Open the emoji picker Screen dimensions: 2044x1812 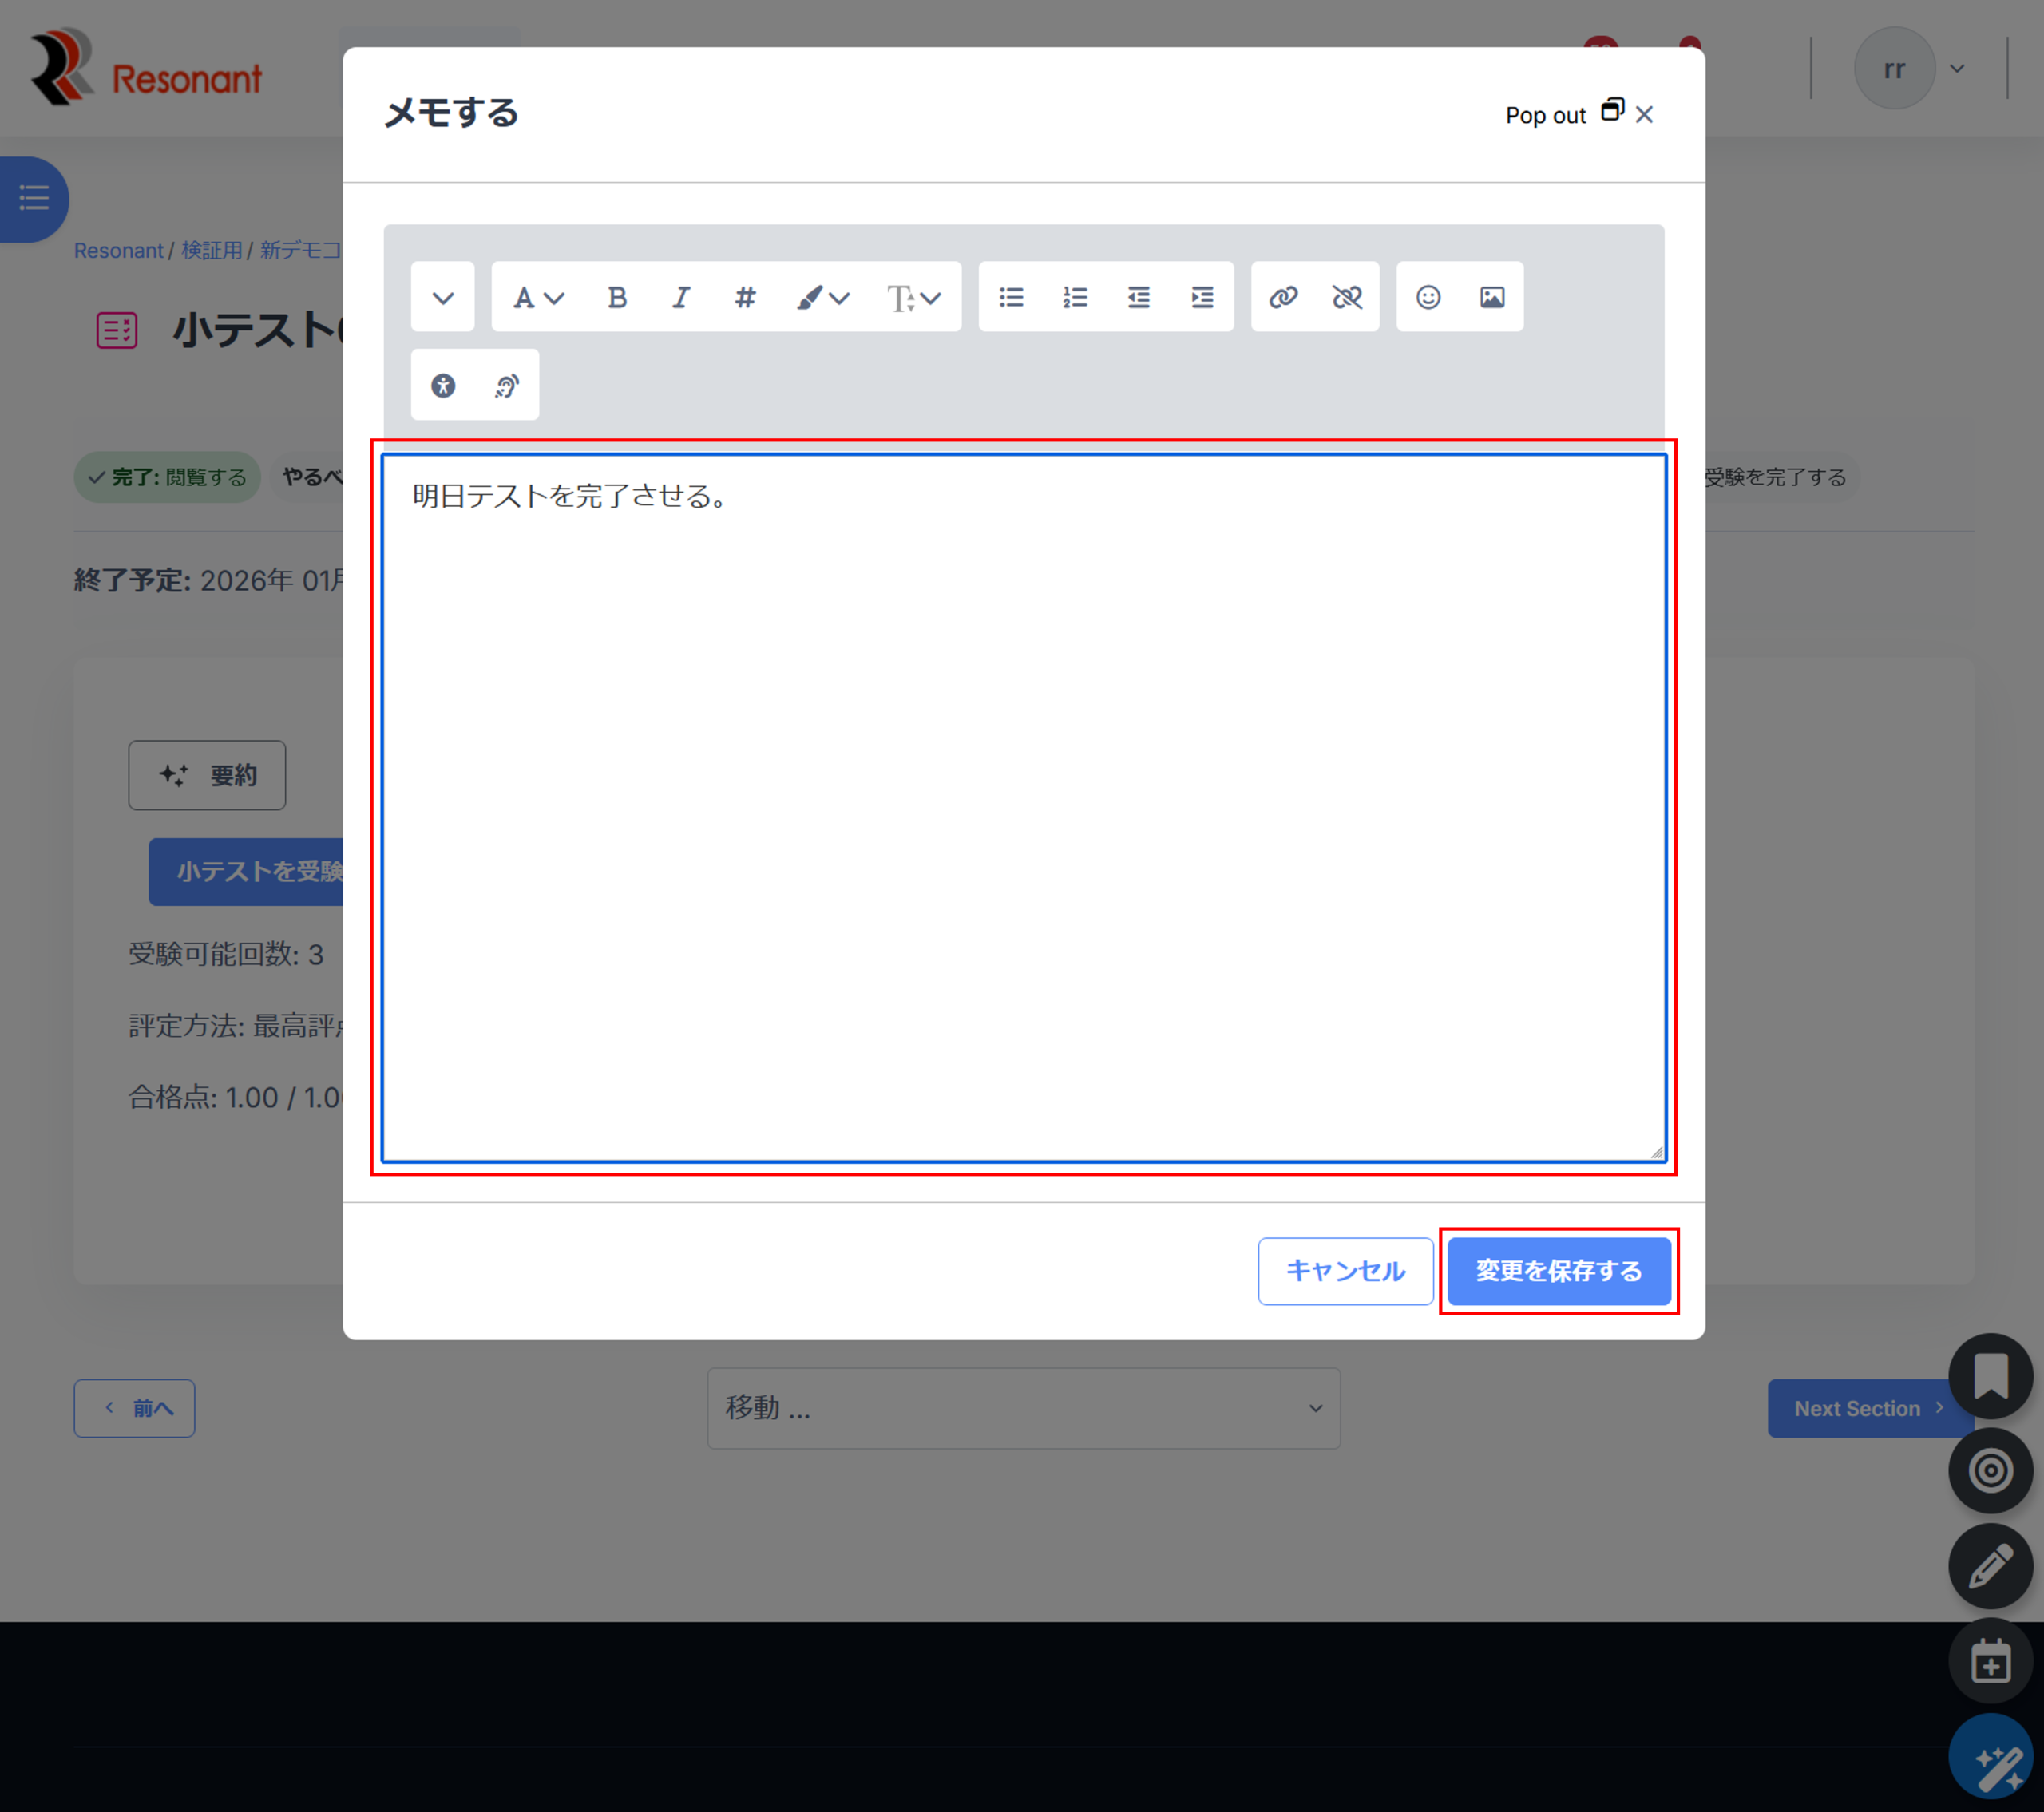click(x=1428, y=297)
